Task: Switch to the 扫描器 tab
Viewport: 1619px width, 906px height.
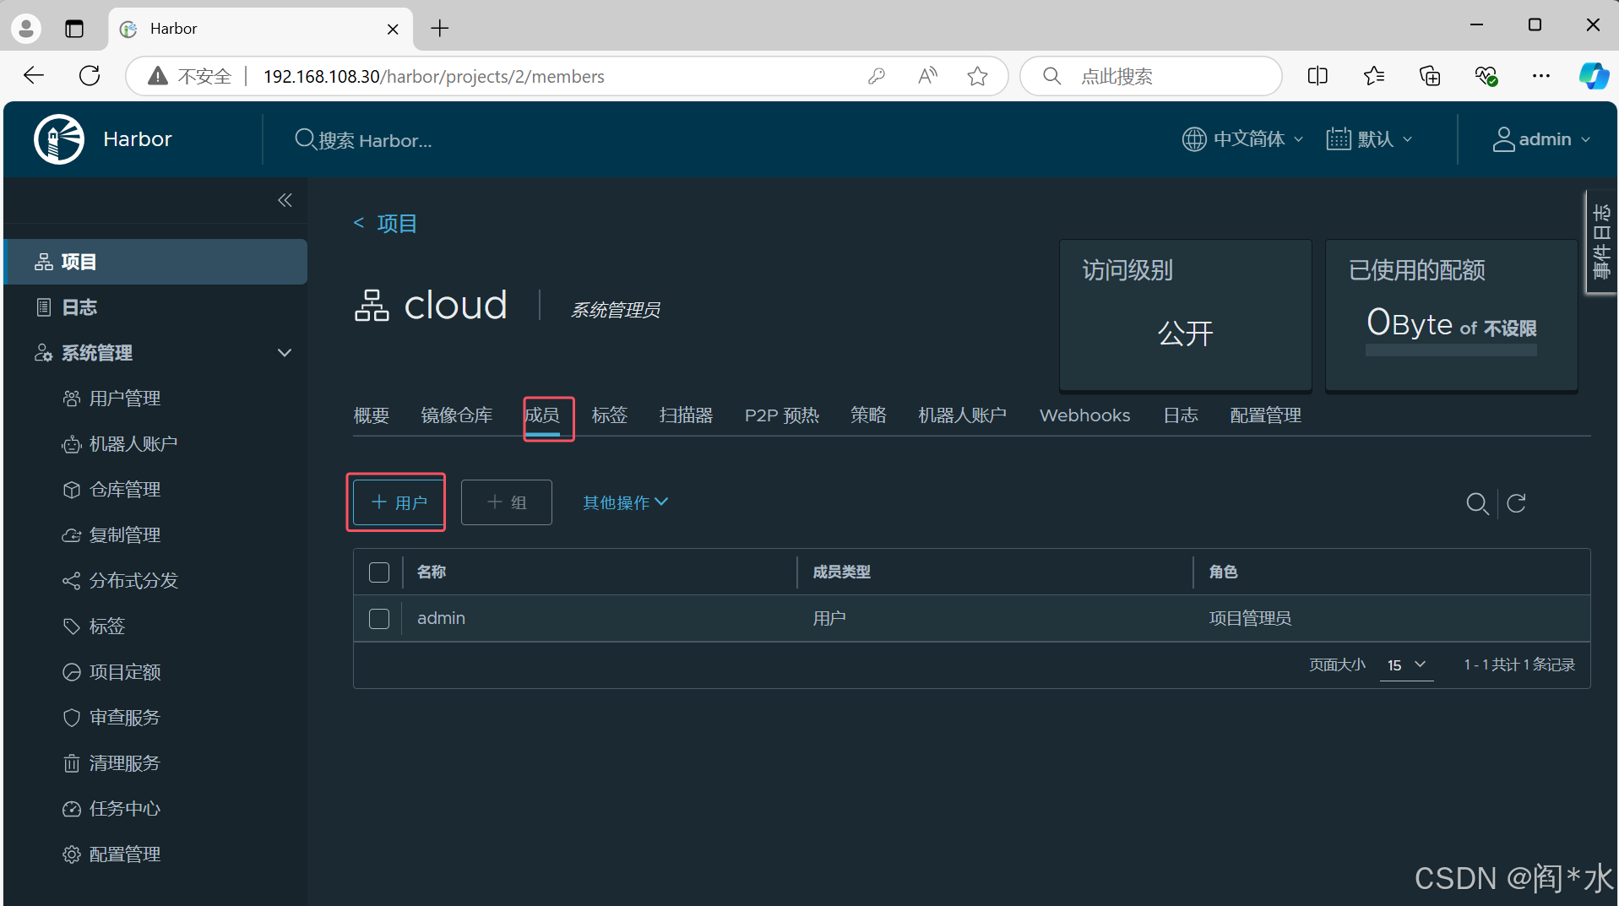Action: pyautogui.click(x=686, y=415)
